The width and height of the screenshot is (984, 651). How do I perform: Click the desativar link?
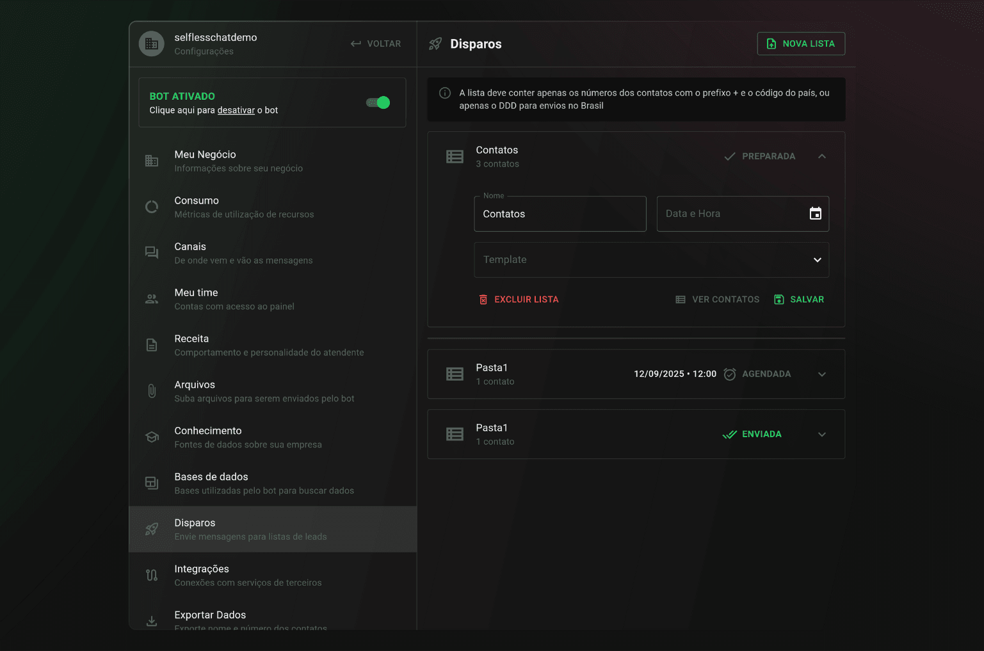tap(236, 110)
